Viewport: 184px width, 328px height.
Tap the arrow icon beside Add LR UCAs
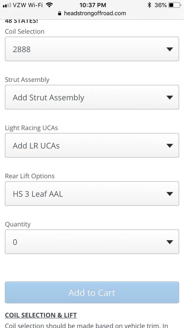169,146
